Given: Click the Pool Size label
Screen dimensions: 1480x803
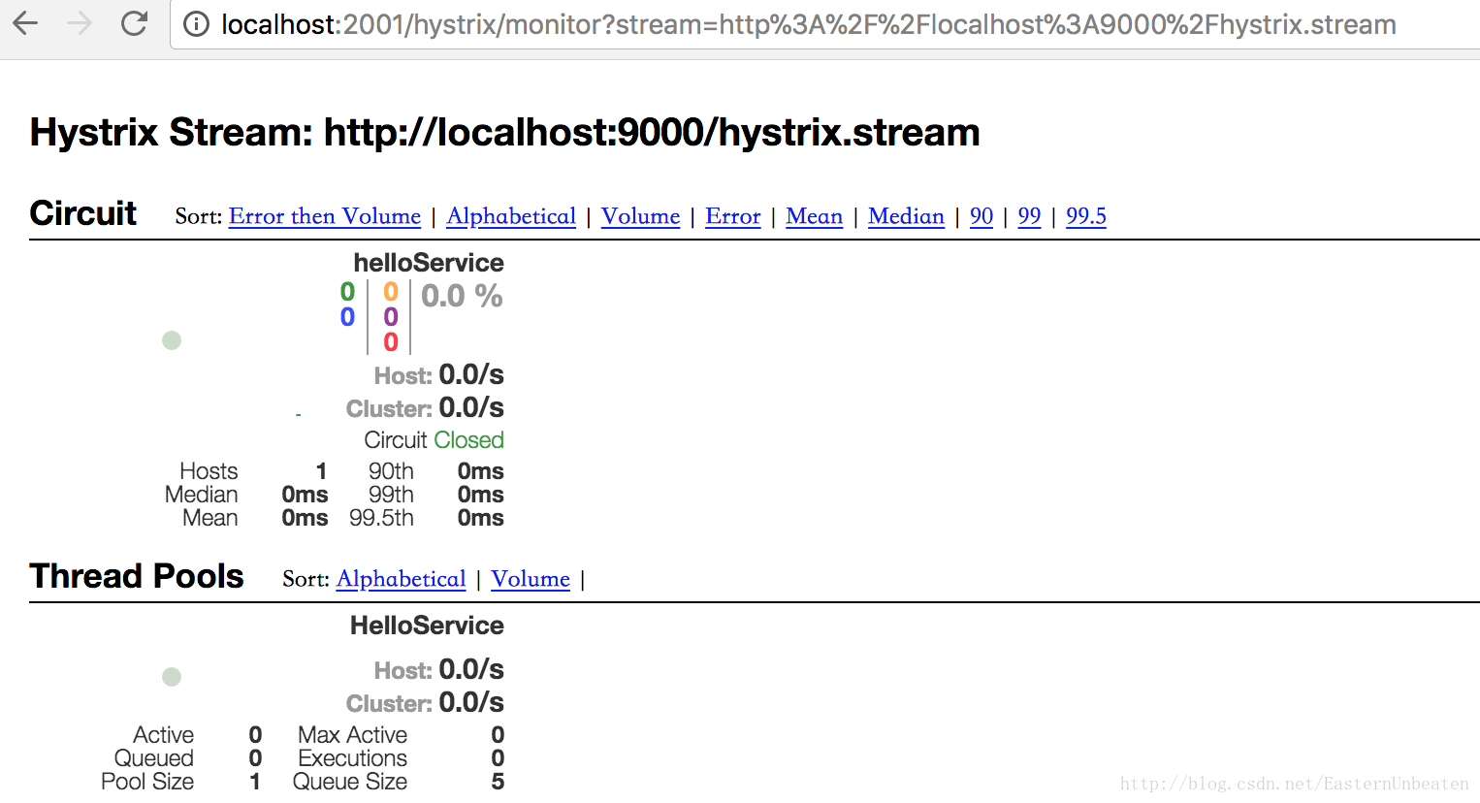Looking at the screenshot, I should pos(147,782).
